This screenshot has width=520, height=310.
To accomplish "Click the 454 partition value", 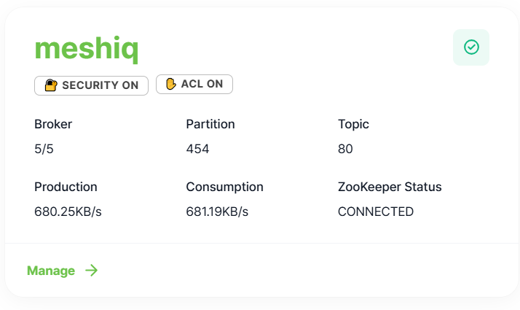I will [197, 149].
